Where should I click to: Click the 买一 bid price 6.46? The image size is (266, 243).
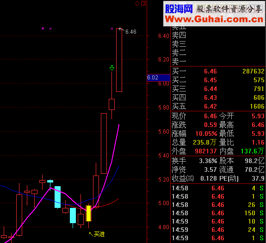210,71
